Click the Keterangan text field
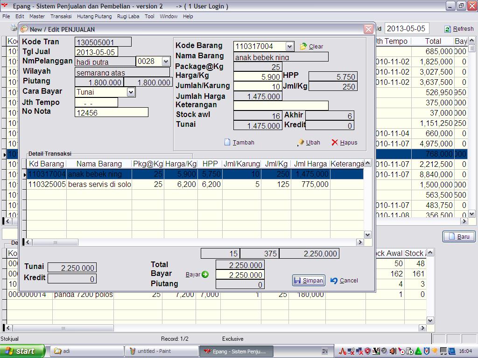478x358 pixels. (x=281, y=105)
